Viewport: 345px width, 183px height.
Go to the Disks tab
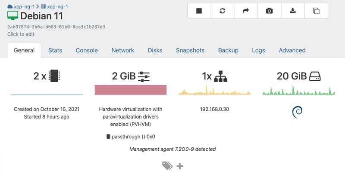point(155,50)
